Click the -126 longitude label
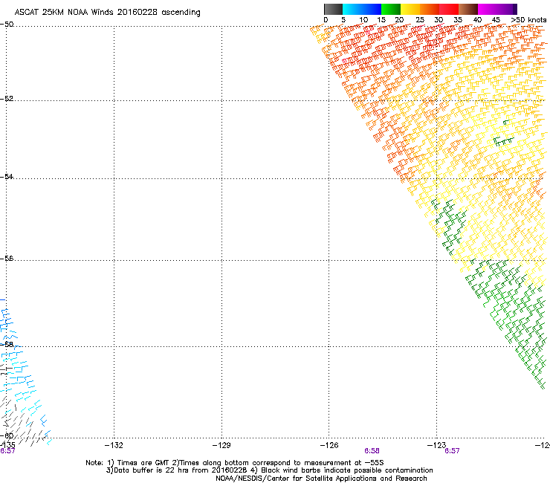The width and height of the screenshot is (550, 483). (x=329, y=445)
